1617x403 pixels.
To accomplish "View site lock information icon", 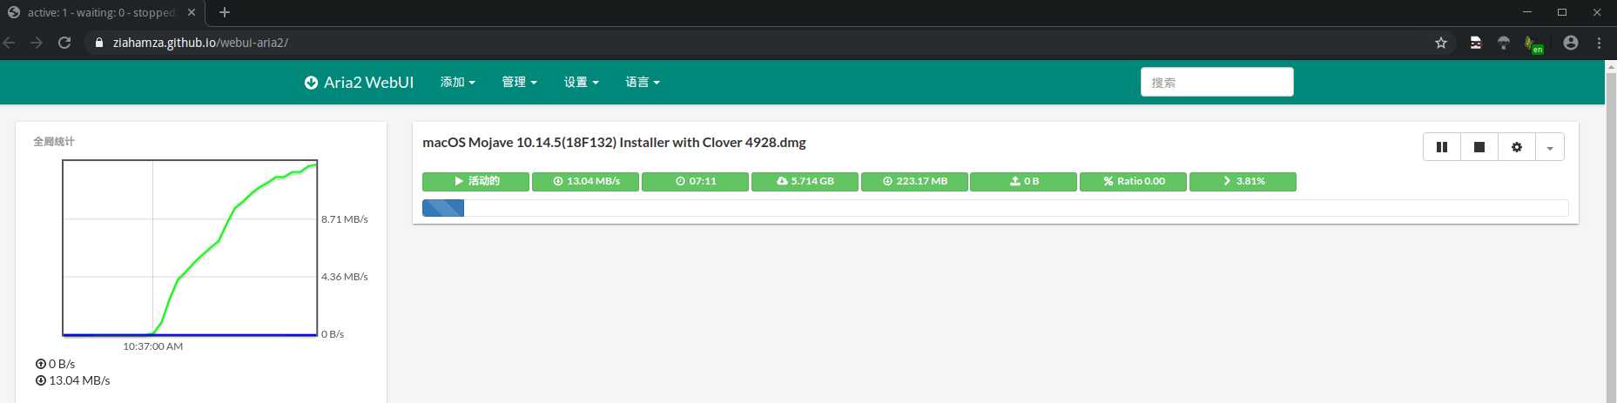I will [99, 42].
